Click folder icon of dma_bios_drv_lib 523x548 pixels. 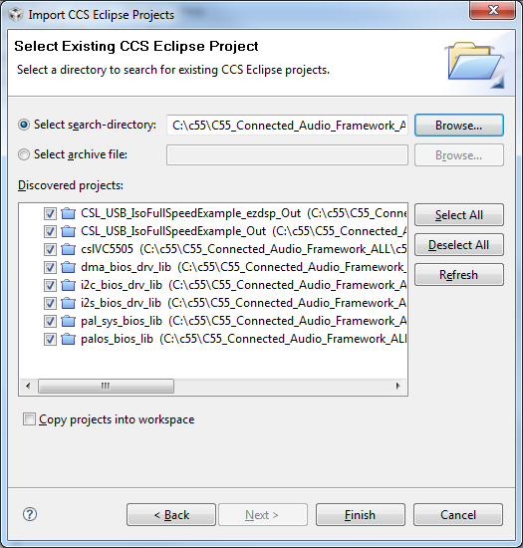69,267
